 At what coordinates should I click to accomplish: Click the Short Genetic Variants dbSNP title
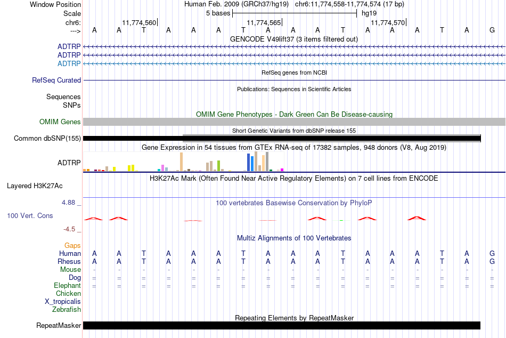pyautogui.click(x=294, y=131)
